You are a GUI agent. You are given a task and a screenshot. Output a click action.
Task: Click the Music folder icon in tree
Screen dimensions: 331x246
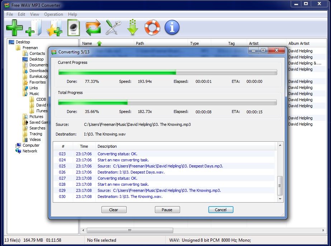pos(25,94)
